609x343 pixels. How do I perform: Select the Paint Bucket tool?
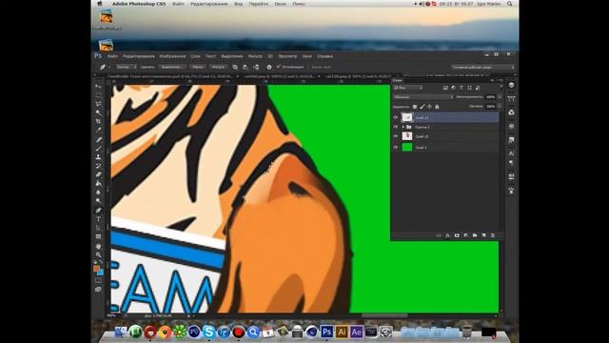[x=98, y=184]
